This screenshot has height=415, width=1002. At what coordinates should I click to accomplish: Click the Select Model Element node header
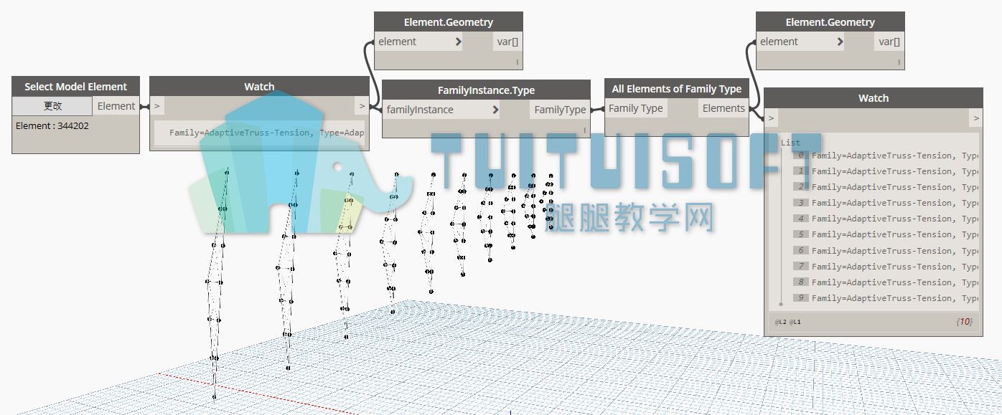(75, 87)
